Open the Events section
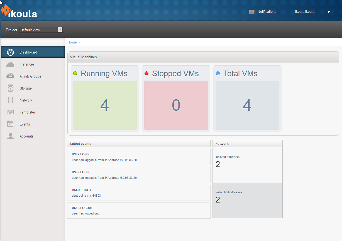Screen dimensions: 342x241 pyautogui.click(x=33, y=124)
